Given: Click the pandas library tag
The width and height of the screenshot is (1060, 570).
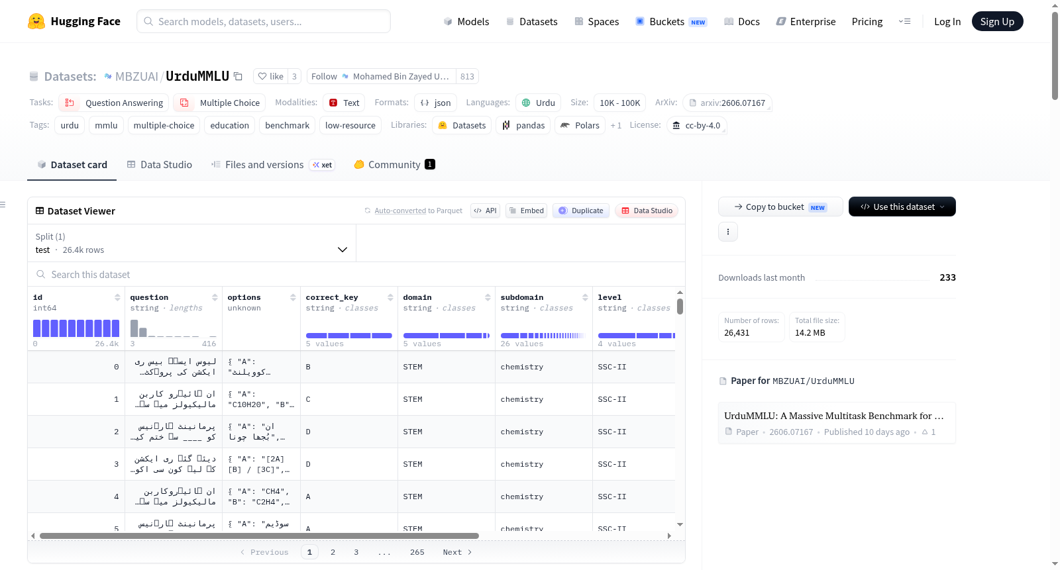Looking at the screenshot, I should tap(523, 125).
